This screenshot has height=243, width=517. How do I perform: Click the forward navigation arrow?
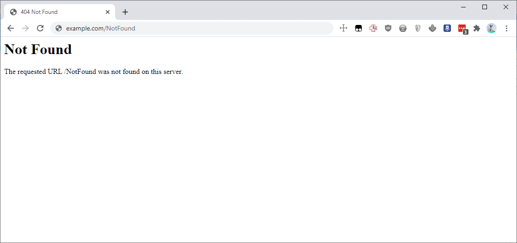25,28
